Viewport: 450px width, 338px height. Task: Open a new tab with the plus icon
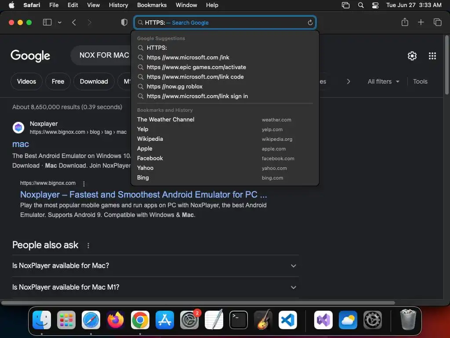click(x=421, y=22)
